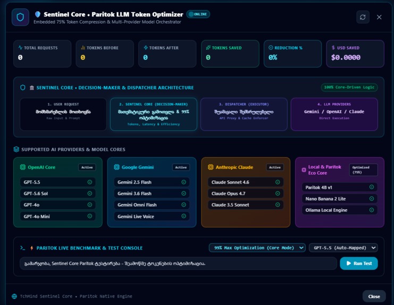The image size is (394, 305).
Task: Click the lightning bolt icon beside Paritok Live Benchmark
Action: pos(32,248)
